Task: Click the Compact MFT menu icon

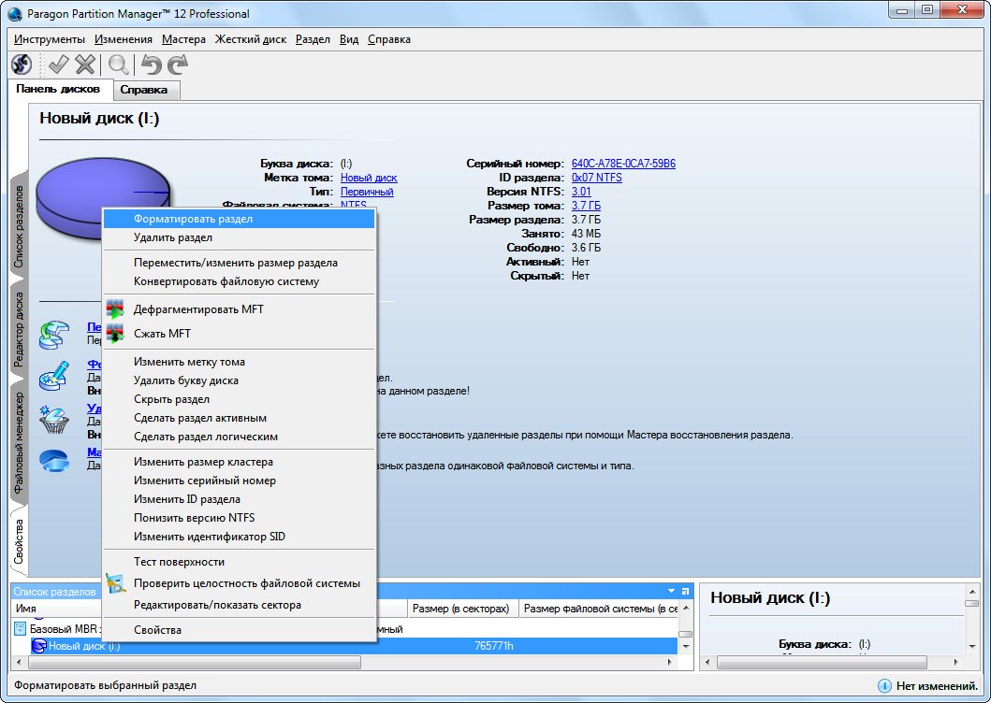Action: 115,333
